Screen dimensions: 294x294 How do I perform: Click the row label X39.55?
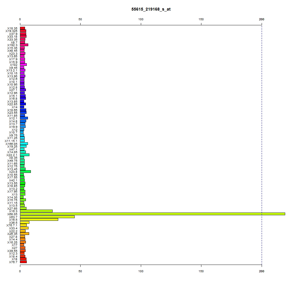tap(12, 251)
